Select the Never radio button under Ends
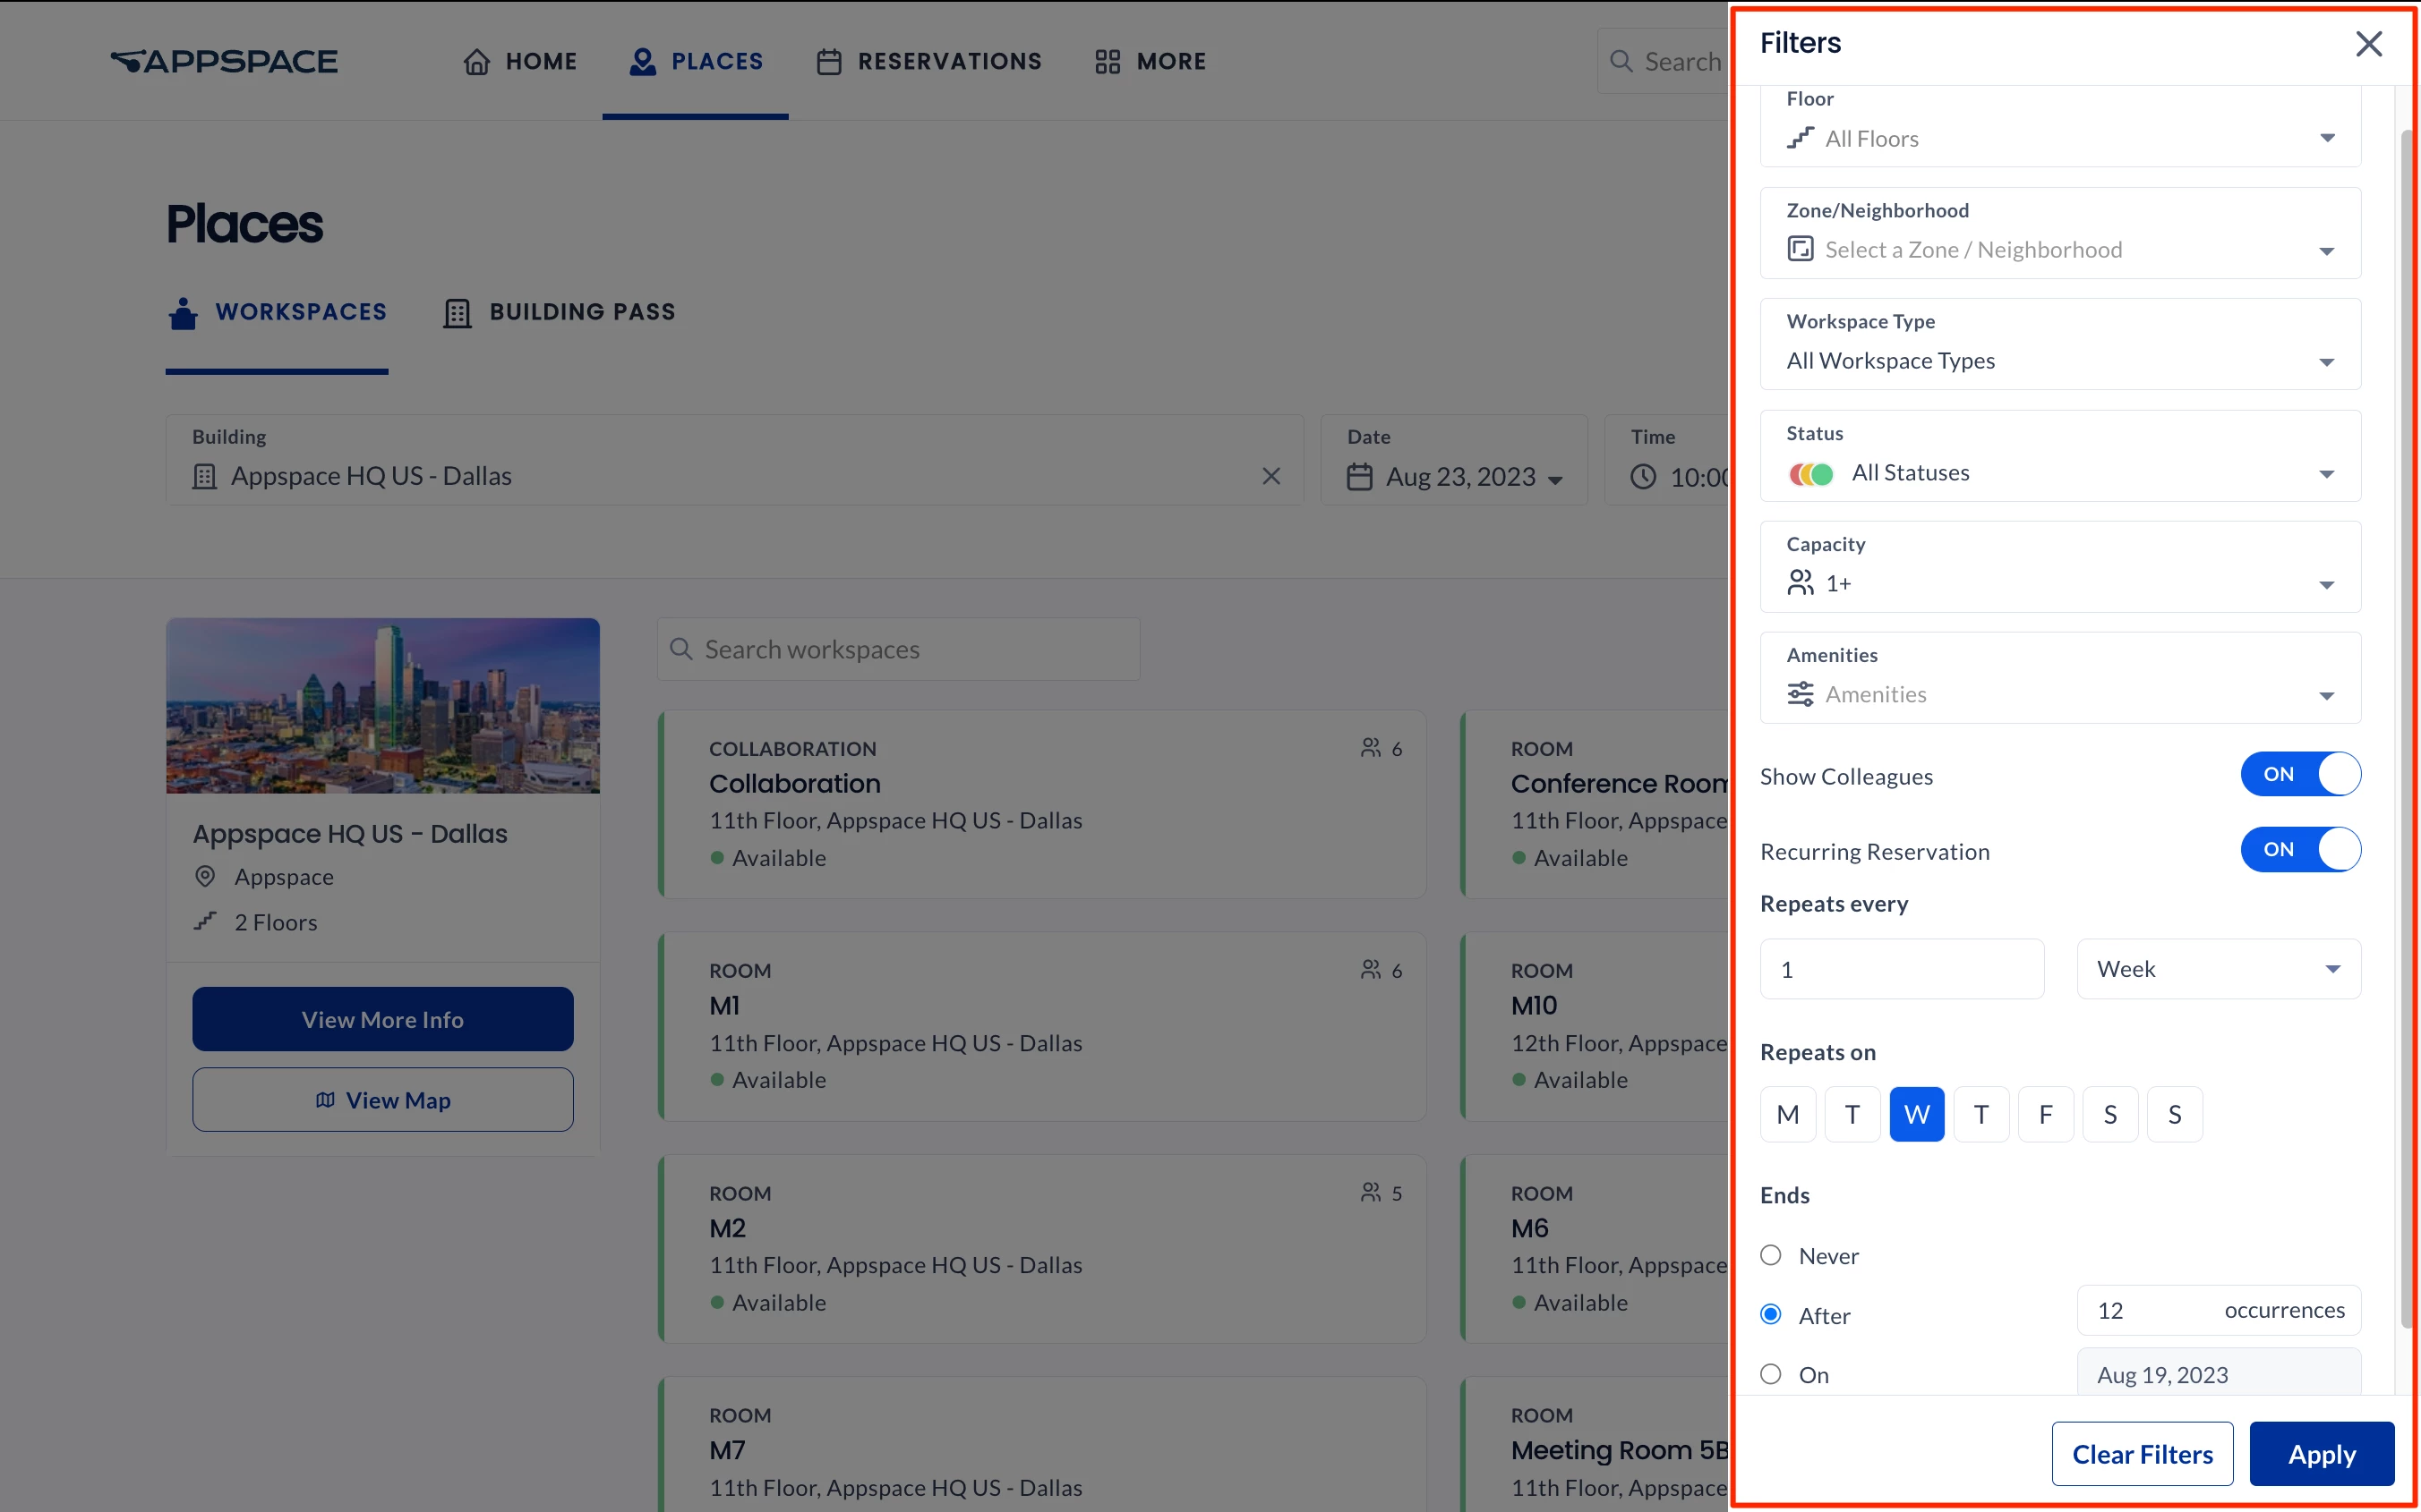Image resolution: width=2421 pixels, height=1512 pixels. tap(1771, 1255)
